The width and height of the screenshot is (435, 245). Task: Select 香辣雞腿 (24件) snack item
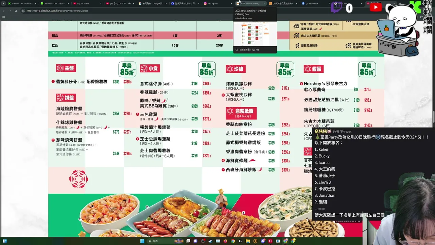coord(154,93)
